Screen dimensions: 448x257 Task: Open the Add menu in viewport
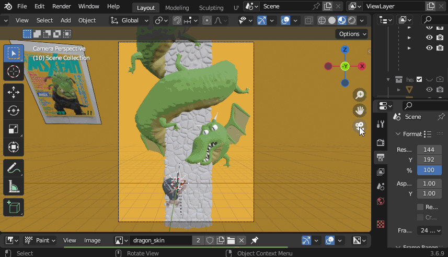[65, 20]
